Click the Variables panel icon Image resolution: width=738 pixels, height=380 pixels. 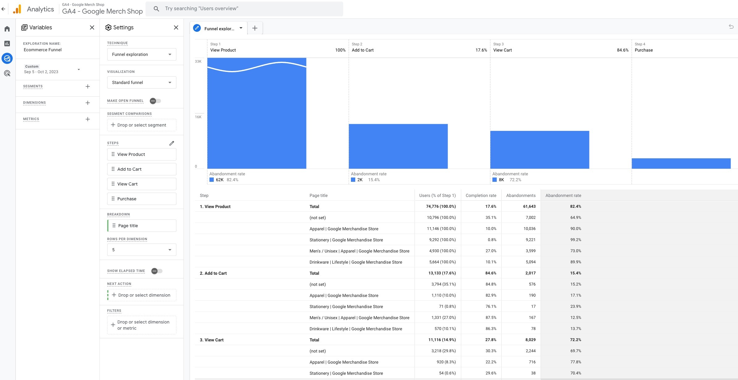click(24, 27)
